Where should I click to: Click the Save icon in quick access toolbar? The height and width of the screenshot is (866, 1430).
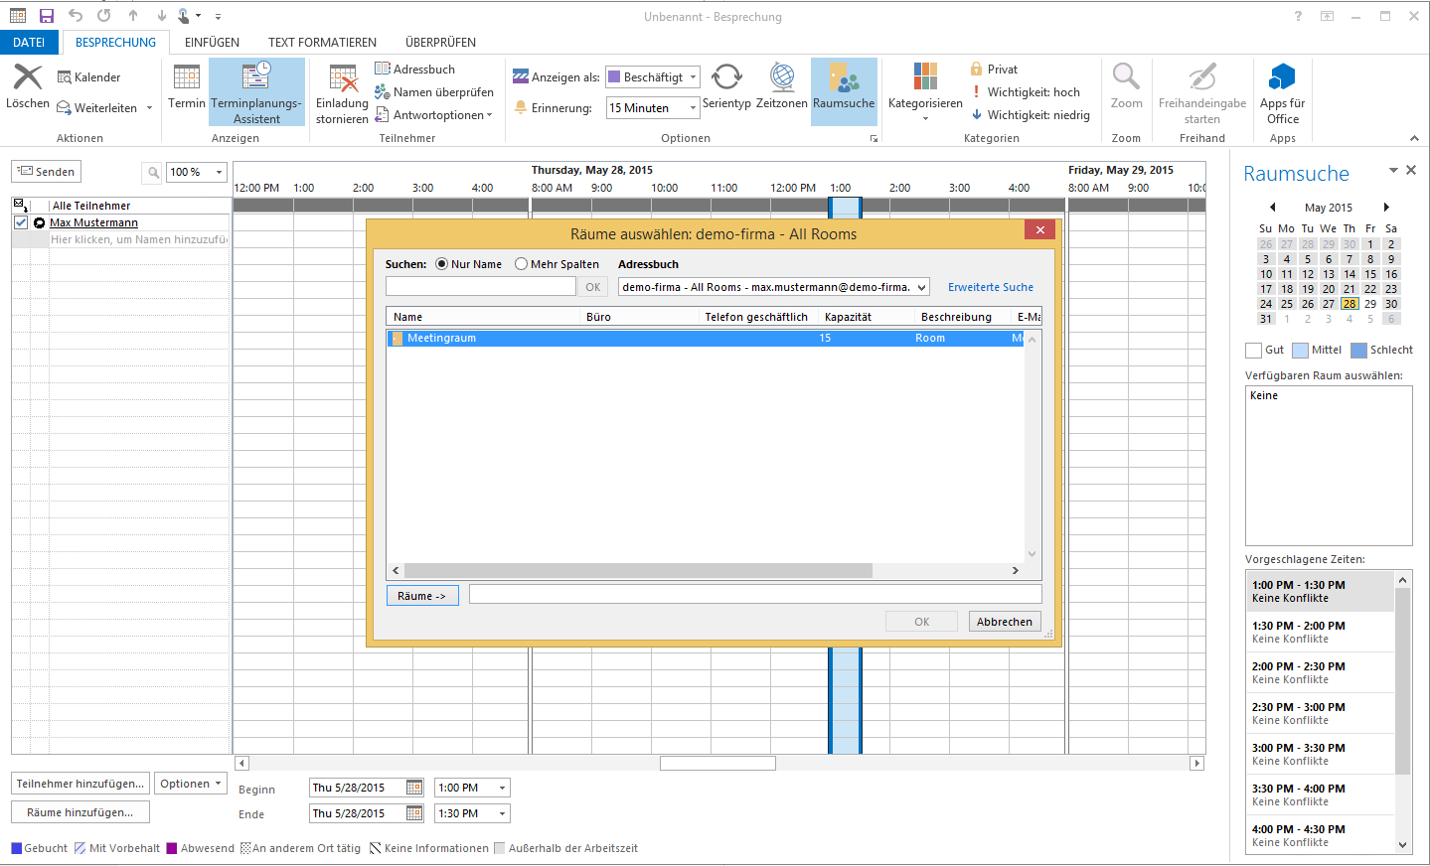(47, 16)
